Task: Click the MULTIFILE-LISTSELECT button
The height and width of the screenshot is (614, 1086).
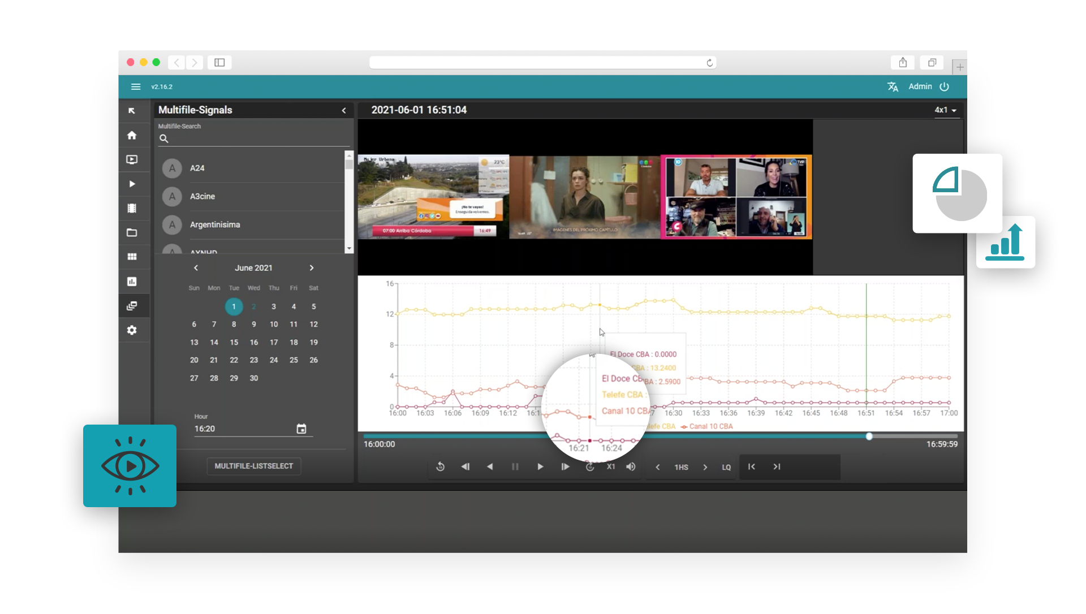Action: click(x=254, y=466)
